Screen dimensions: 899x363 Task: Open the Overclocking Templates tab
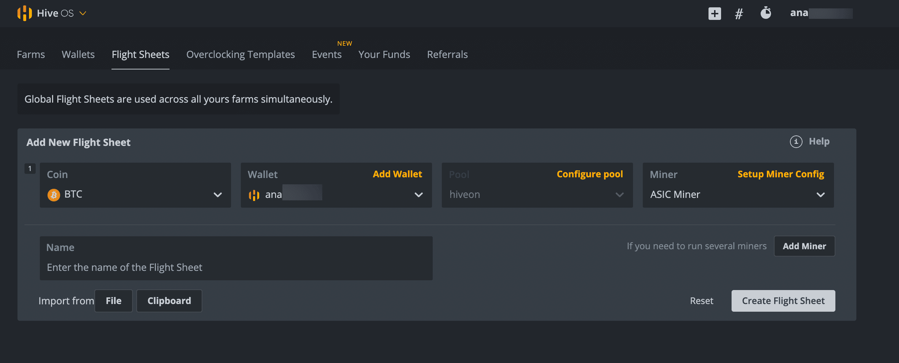[x=240, y=54]
